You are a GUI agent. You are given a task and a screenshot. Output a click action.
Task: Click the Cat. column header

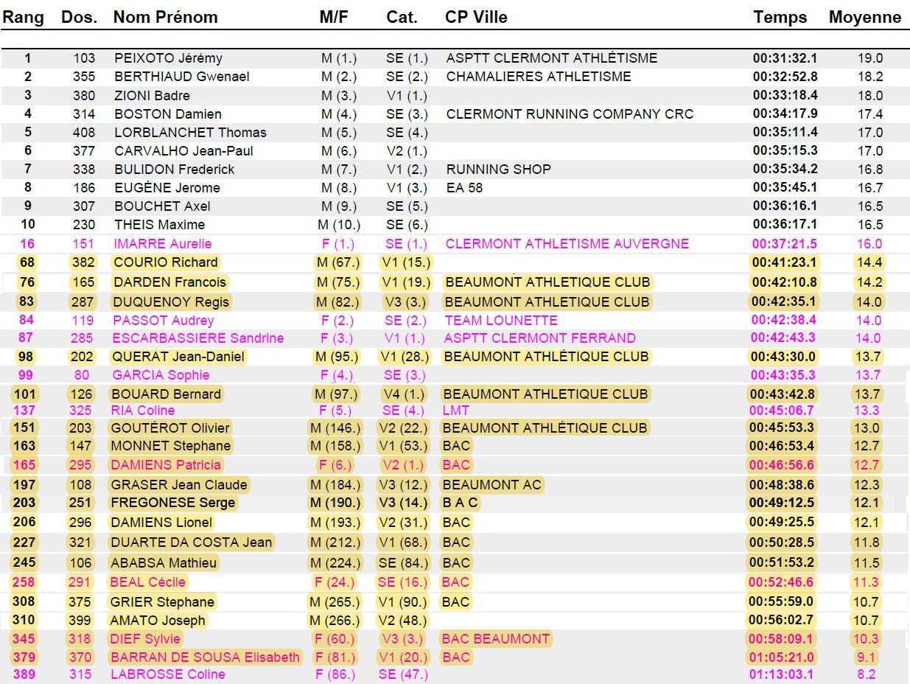coord(402,18)
